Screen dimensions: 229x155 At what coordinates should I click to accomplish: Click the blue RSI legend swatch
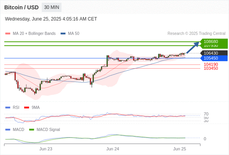tap(8, 108)
